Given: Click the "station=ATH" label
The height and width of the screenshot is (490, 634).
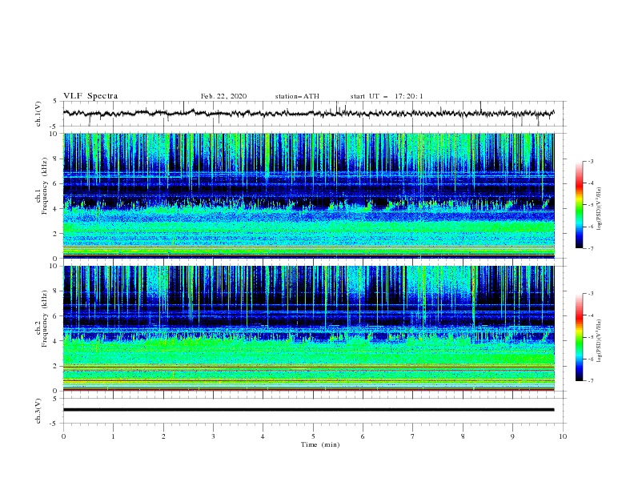Looking at the screenshot, I should [x=297, y=96].
